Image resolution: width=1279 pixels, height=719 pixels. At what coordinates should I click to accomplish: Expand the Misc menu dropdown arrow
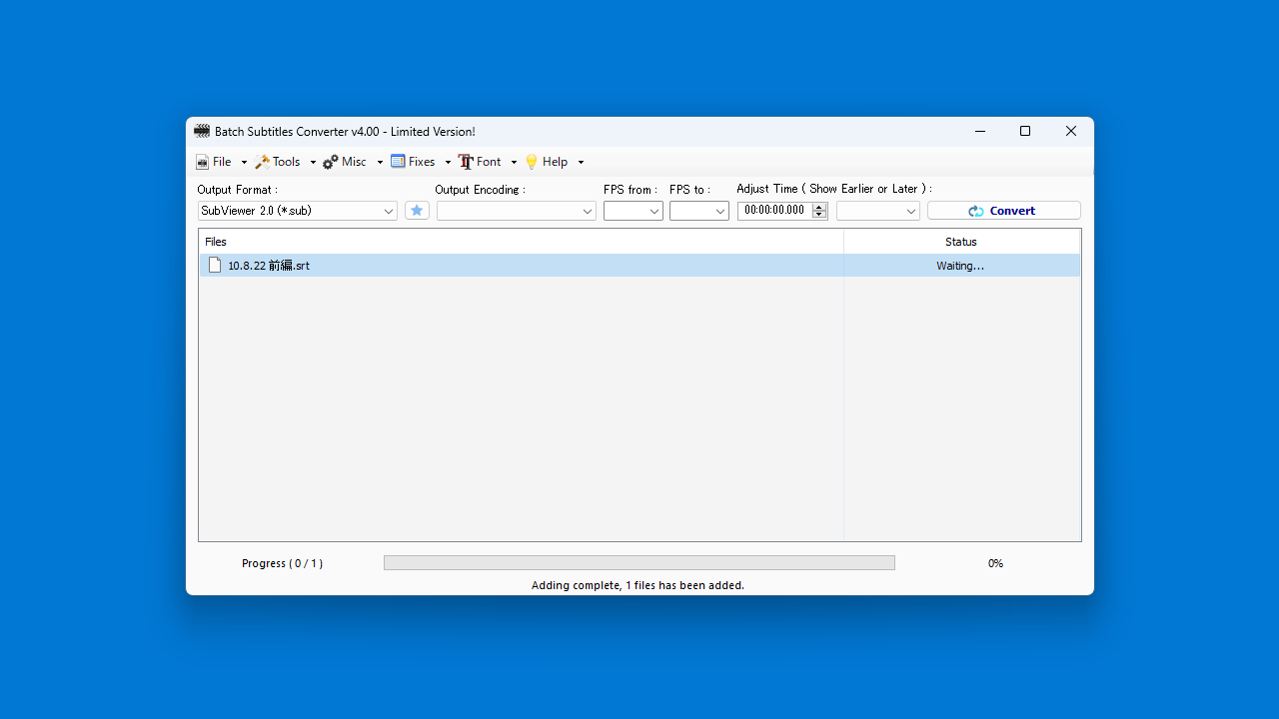tap(380, 162)
